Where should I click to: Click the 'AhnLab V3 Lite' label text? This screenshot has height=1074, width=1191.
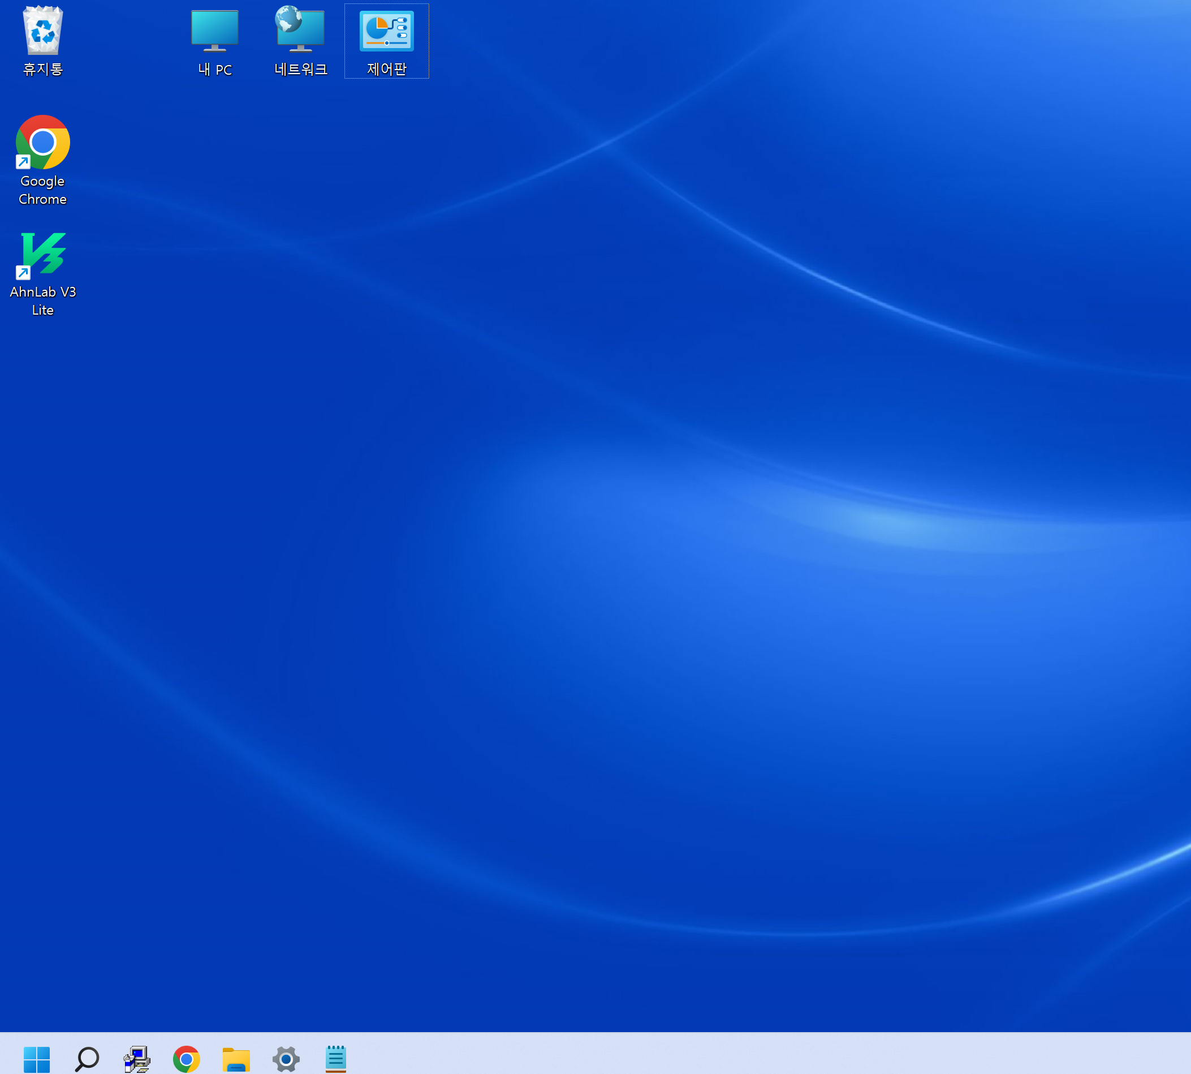click(x=42, y=301)
